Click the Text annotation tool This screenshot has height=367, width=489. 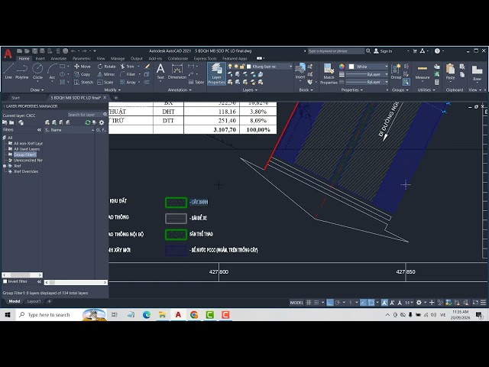coord(160,71)
